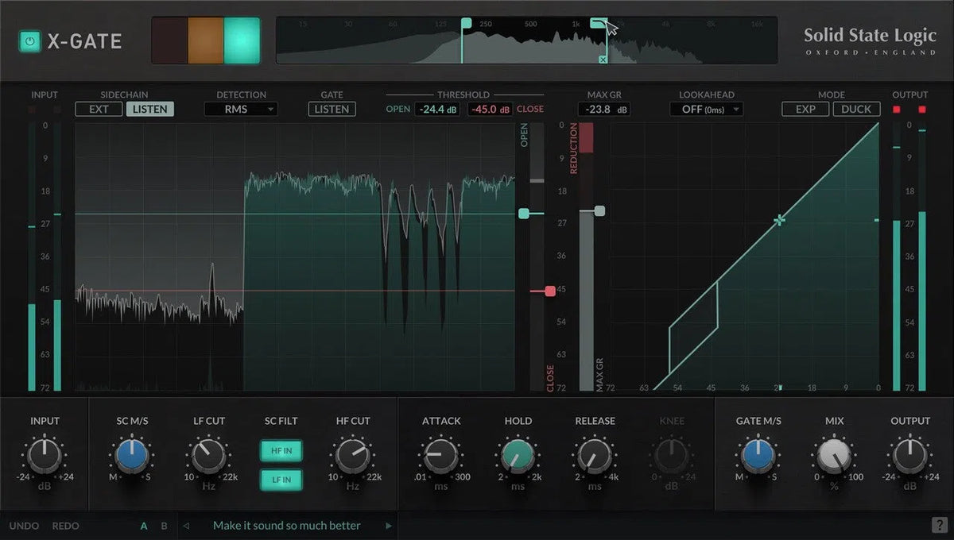954x540 pixels.
Task: Click the small X on the filter marker
Action: (x=603, y=60)
